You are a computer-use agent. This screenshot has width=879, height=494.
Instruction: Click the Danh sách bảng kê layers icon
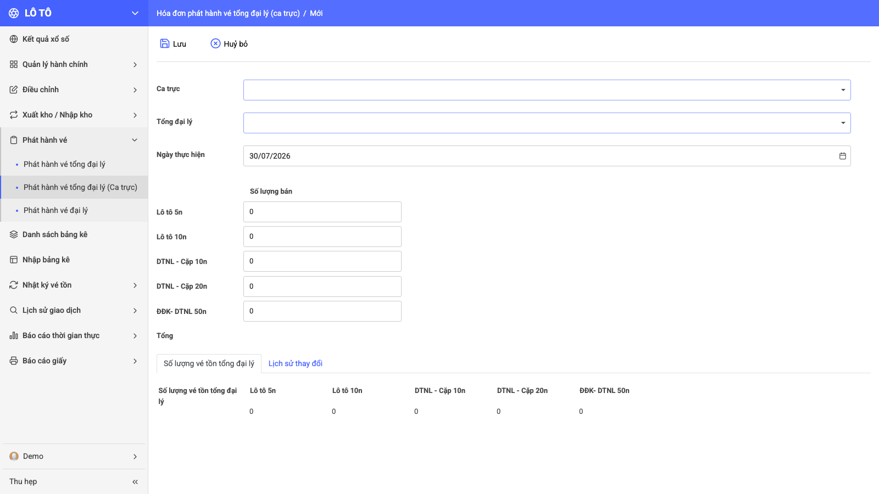click(x=14, y=234)
